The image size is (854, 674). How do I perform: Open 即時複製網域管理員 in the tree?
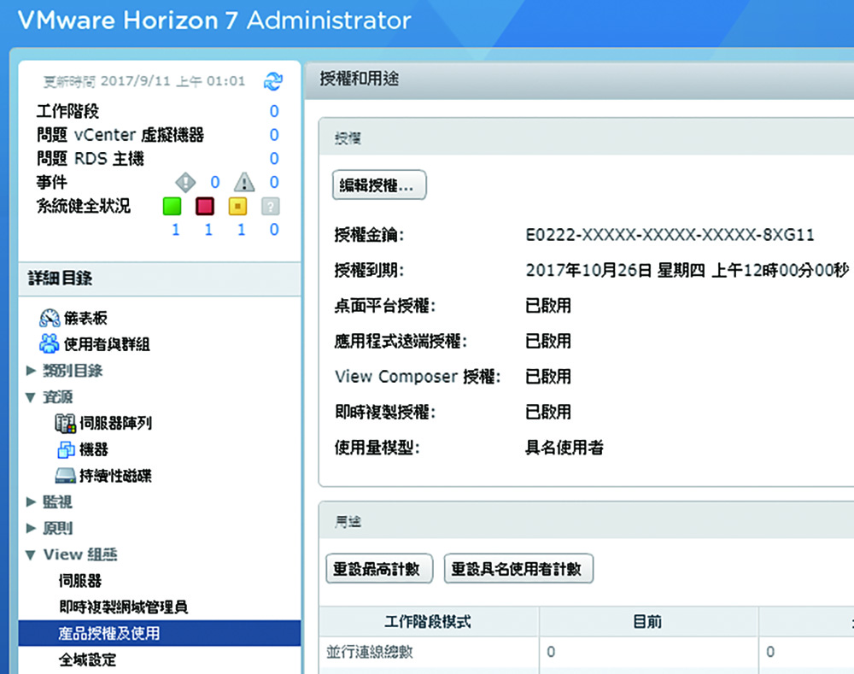click(124, 607)
